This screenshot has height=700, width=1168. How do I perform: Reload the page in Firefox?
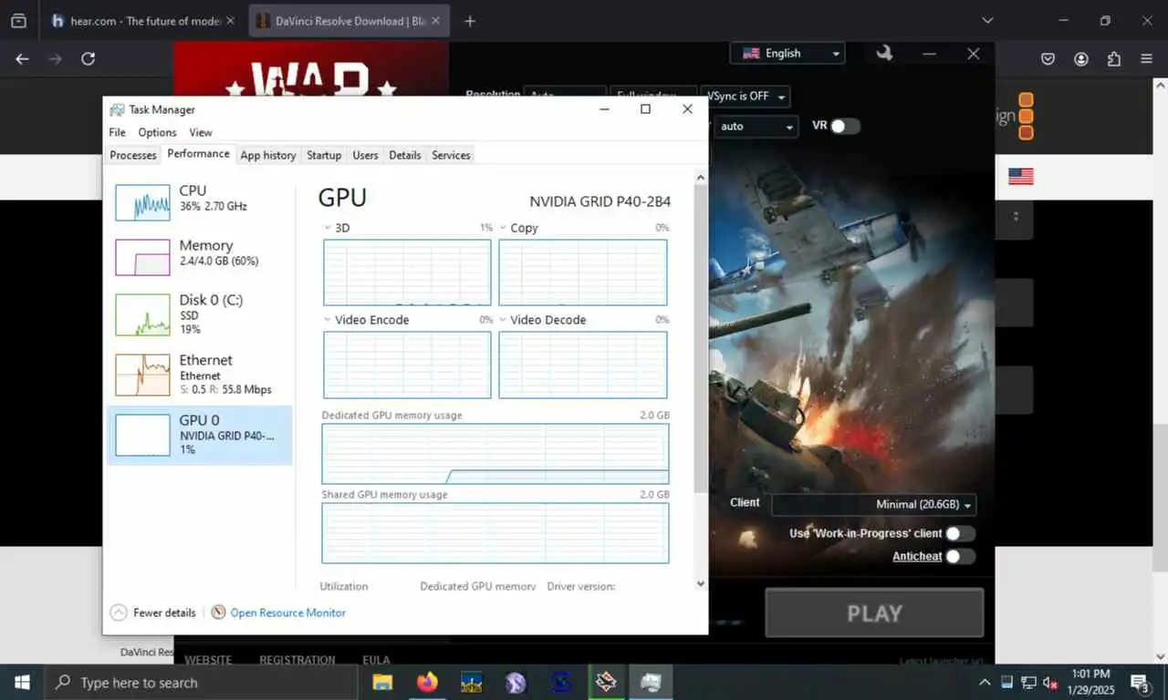(88, 58)
